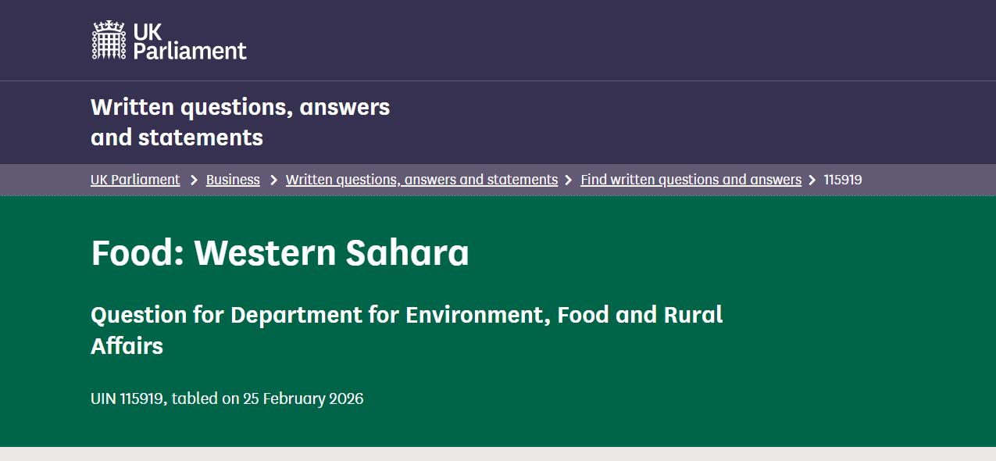This screenshot has width=996, height=461.
Task: Click the portcullis crest icon in the logo
Action: click(109, 41)
